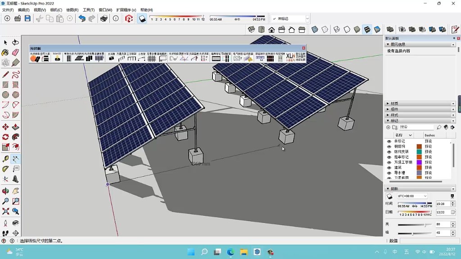Hide the 建筑 tag using eye icon

pos(389,168)
